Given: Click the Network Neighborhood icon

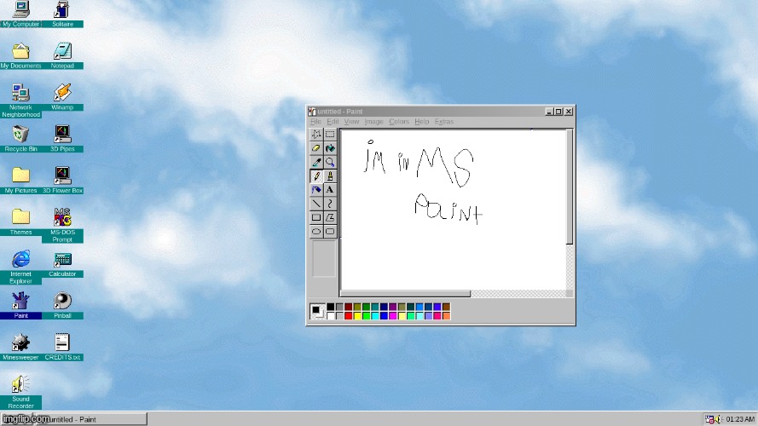Looking at the screenshot, I should (20, 101).
